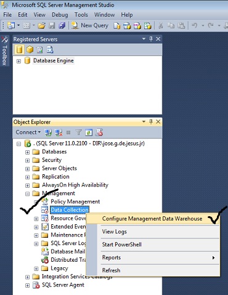228x295 pixels.
Task: Click the Analysis Services DMX Query icon
Action: 137,26
